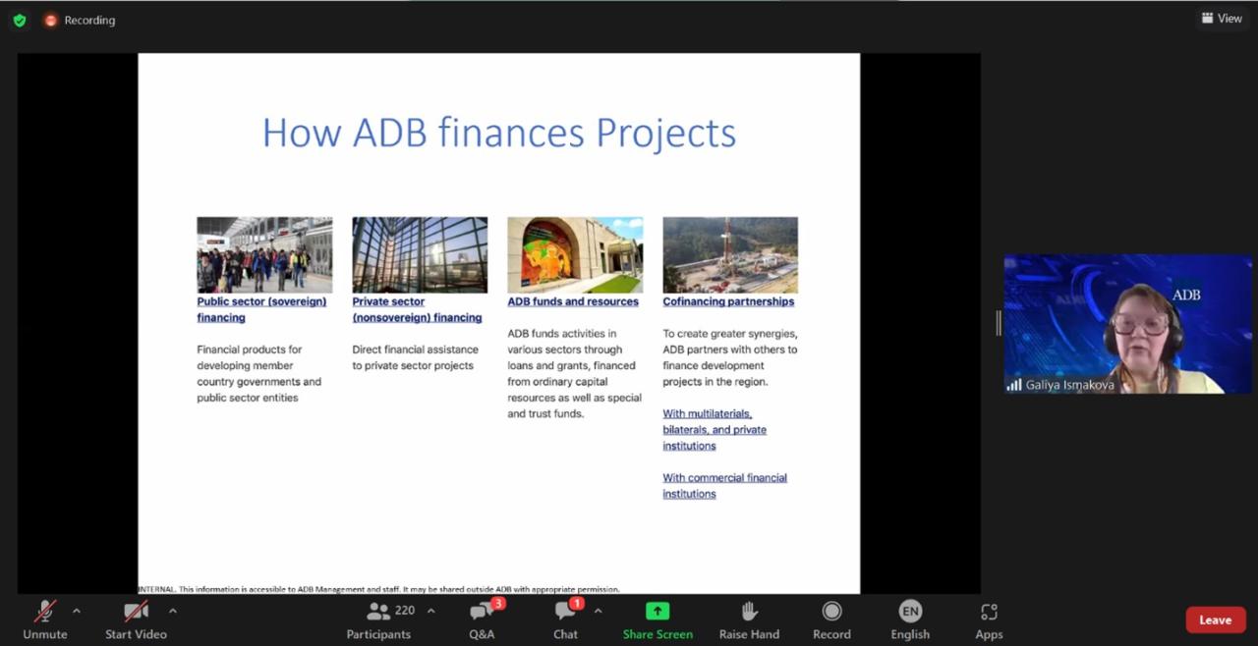Click the paragraph starting 'To create greater synergies'
This screenshot has width=1258, height=646.
(730, 357)
